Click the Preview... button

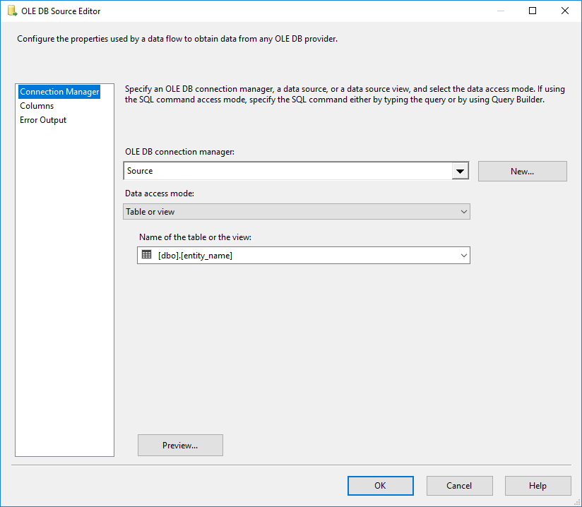[180, 445]
